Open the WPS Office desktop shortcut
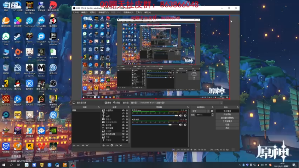 [x=41, y=148]
